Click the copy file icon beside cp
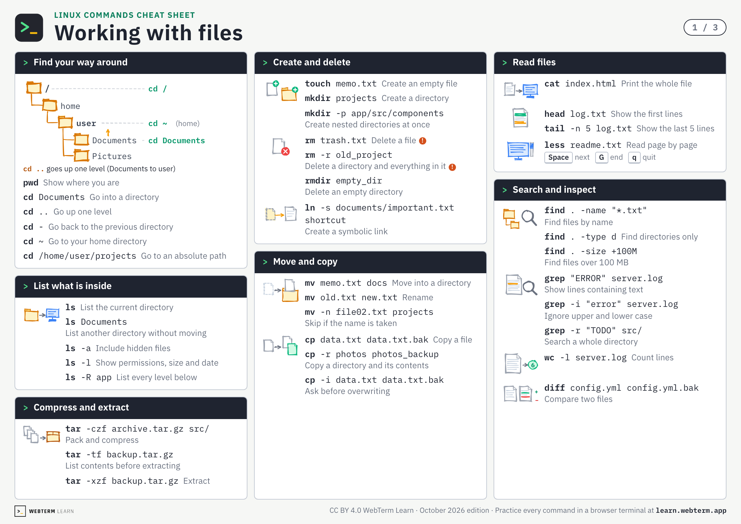Screen dimensions: 741x524 pyautogui.click(x=281, y=345)
